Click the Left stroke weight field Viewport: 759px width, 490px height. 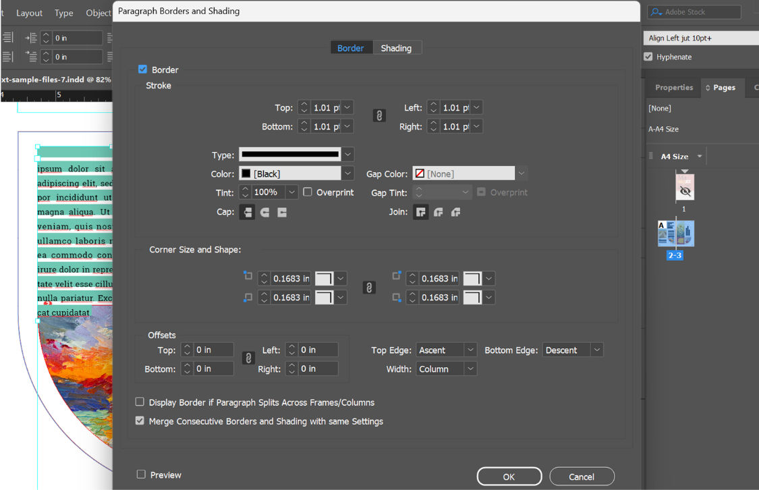455,107
